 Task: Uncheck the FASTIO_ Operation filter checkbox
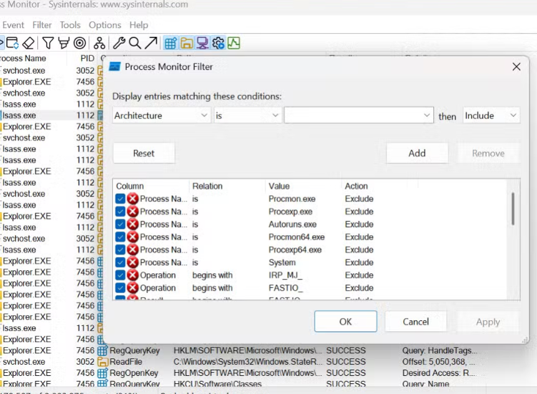121,288
